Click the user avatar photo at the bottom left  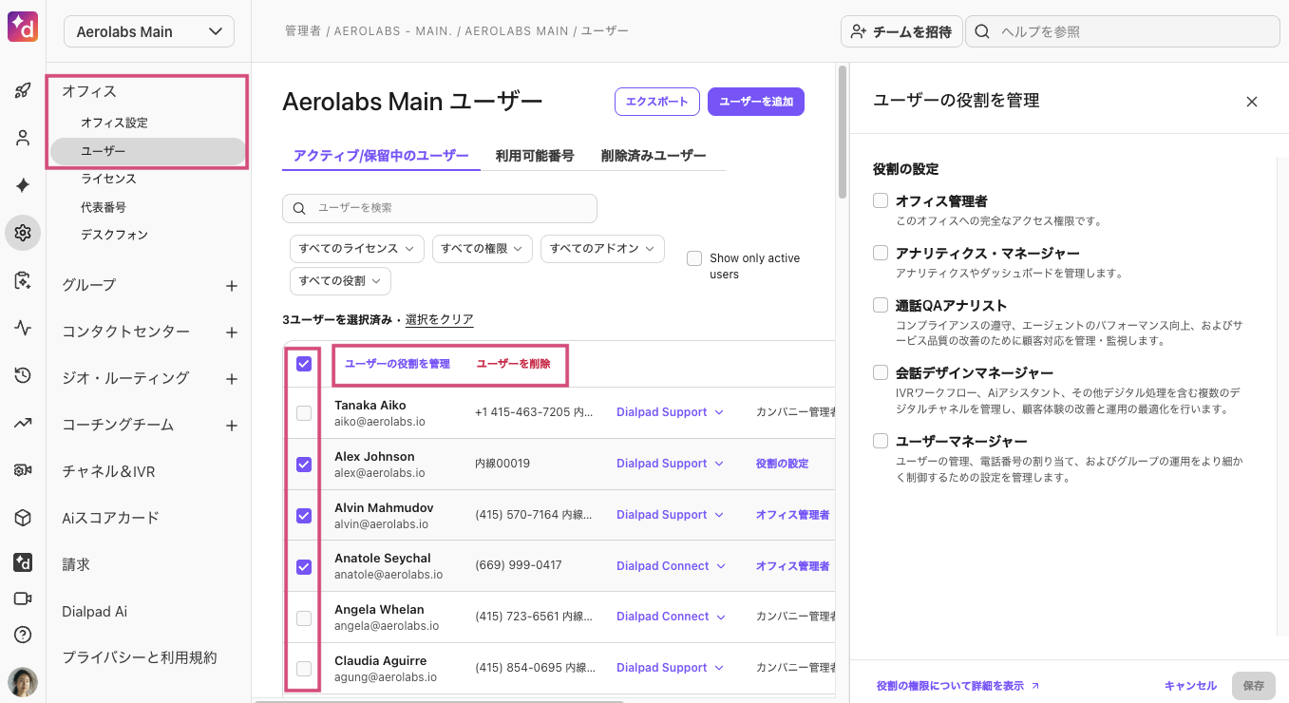coord(23,682)
